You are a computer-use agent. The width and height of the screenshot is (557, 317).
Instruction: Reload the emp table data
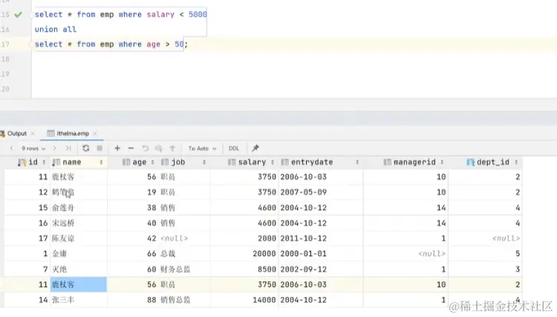[x=85, y=148]
